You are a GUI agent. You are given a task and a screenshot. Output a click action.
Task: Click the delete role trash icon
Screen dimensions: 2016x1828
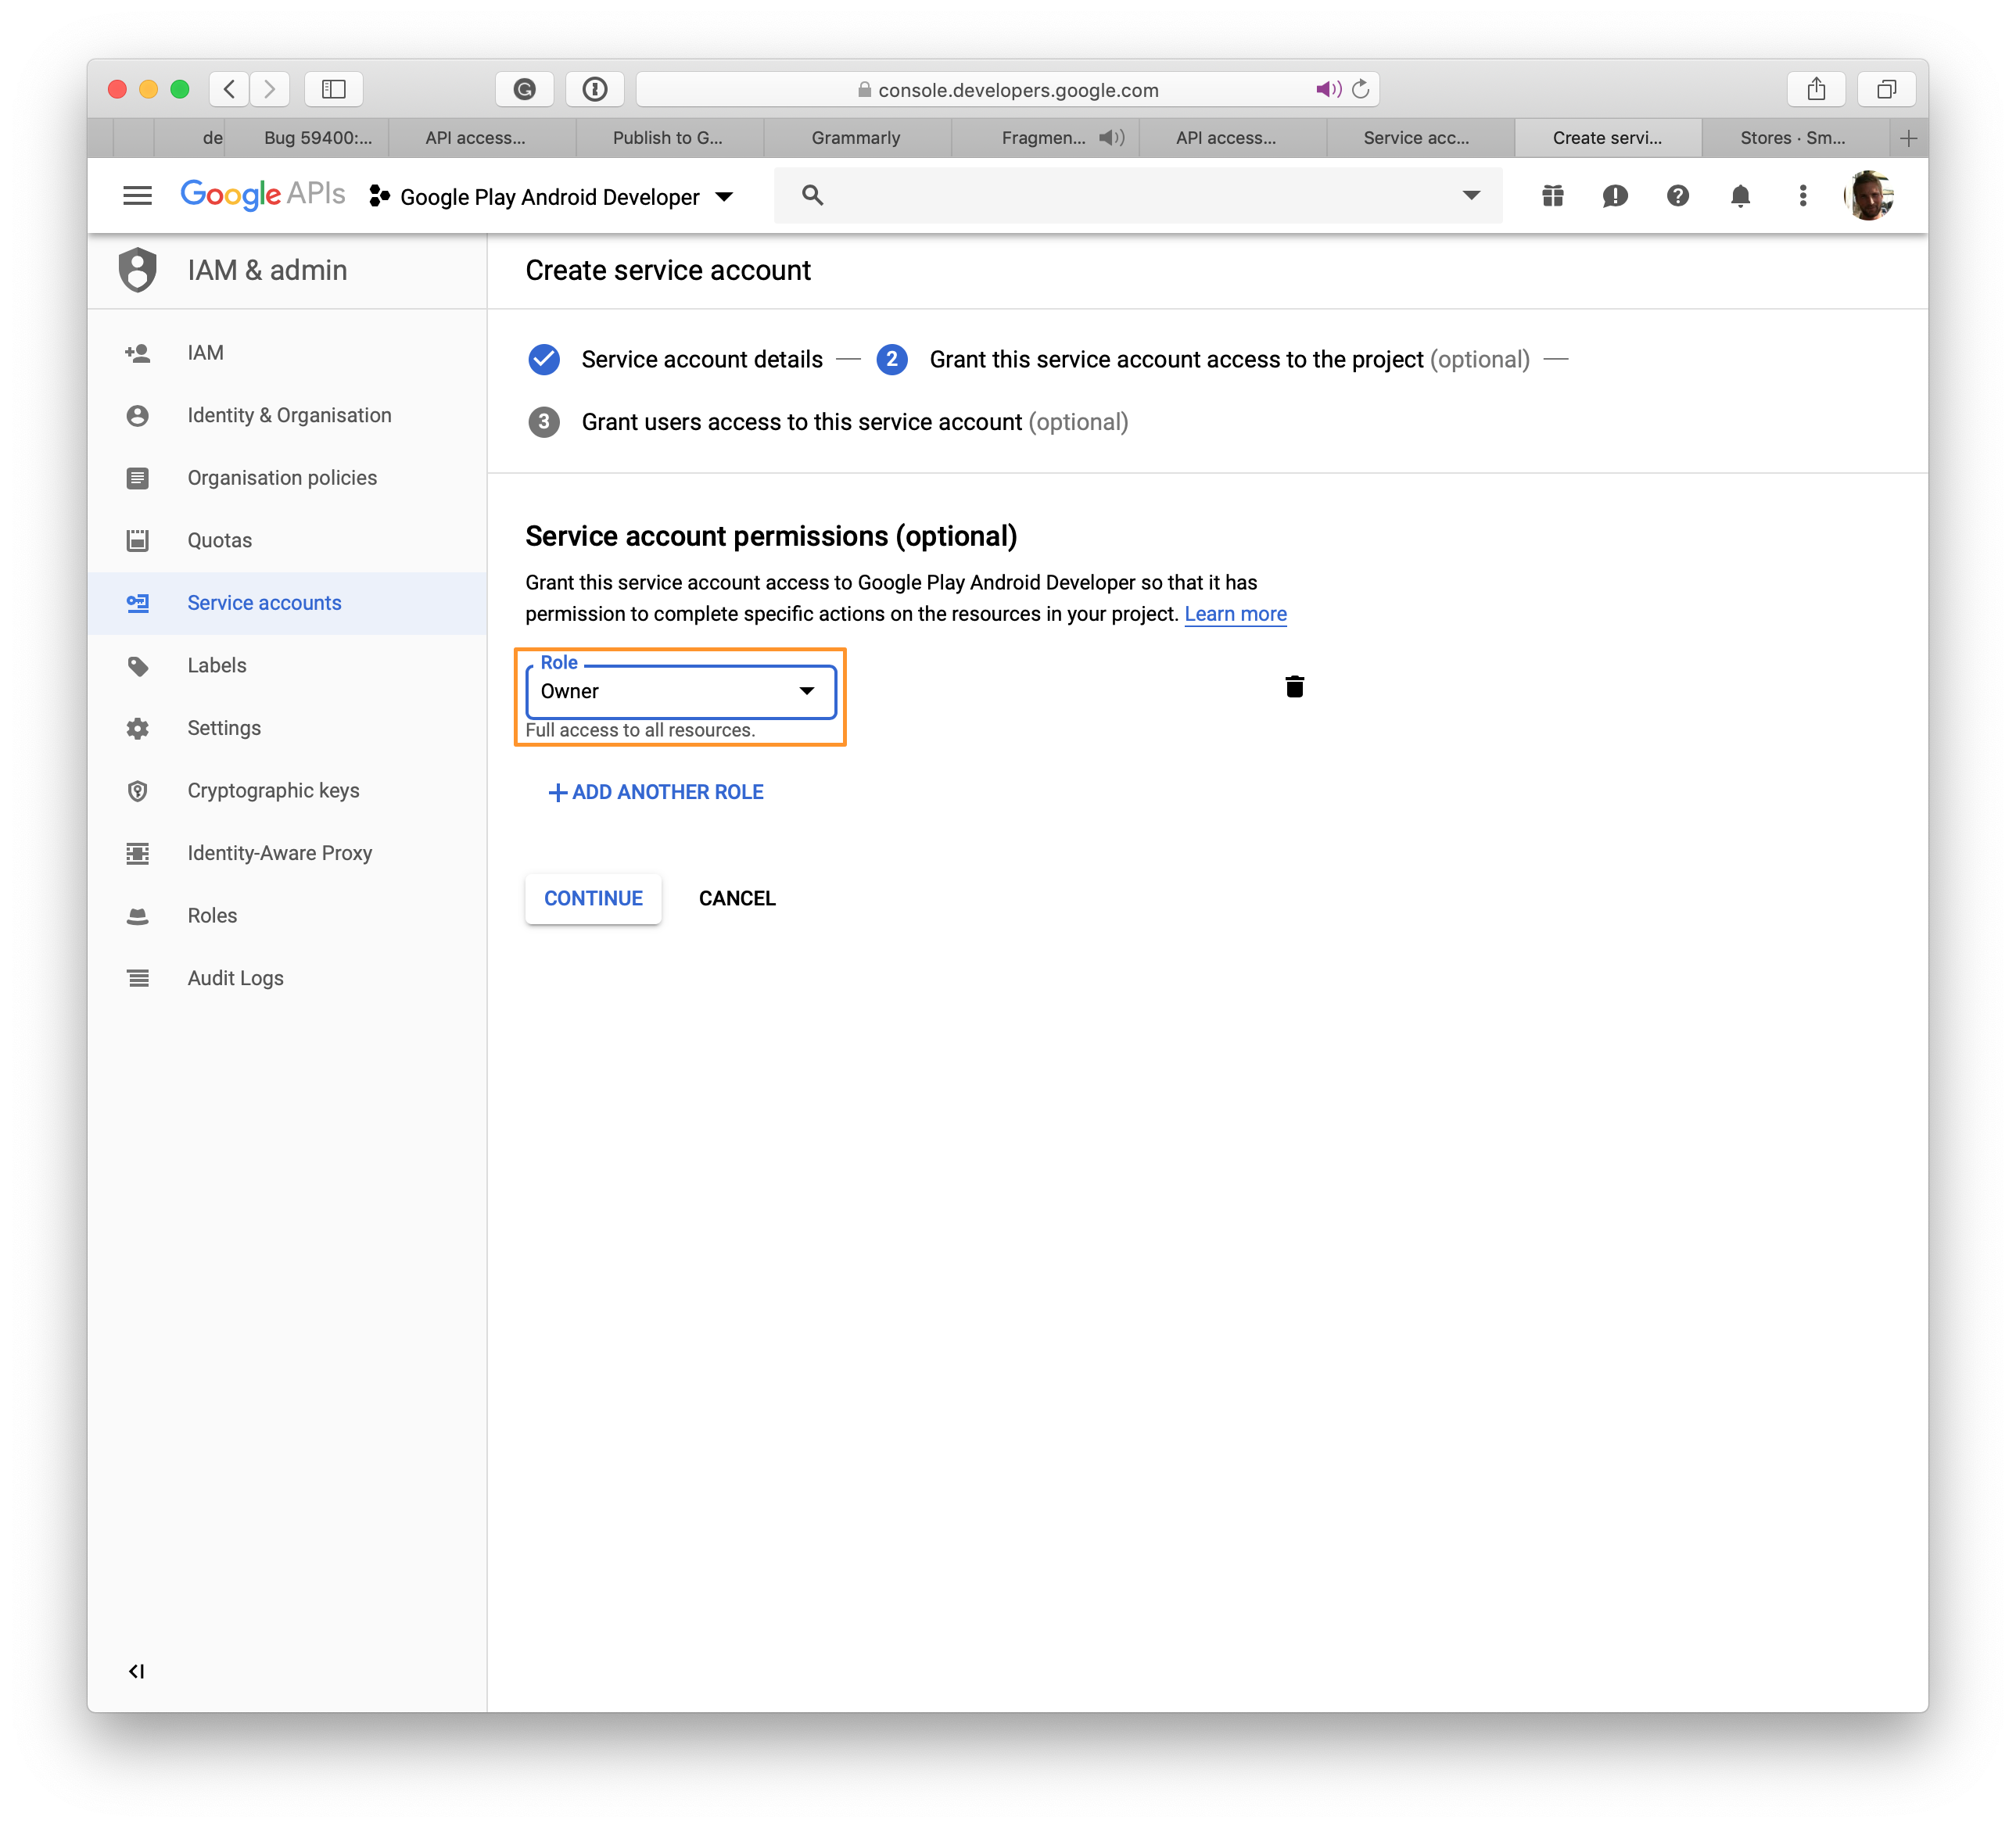click(x=1294, y=686)
